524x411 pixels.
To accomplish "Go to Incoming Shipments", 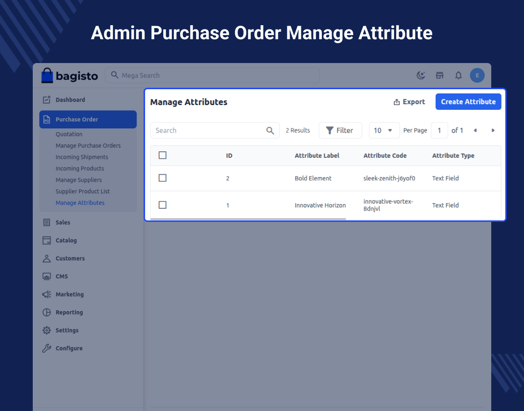I will (x=82, y=157).
